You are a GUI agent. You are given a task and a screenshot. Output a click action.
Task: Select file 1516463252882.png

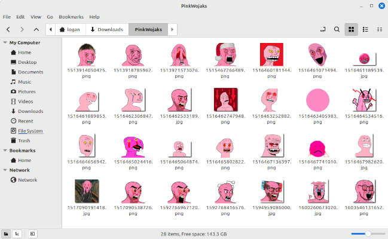[271, 106]
